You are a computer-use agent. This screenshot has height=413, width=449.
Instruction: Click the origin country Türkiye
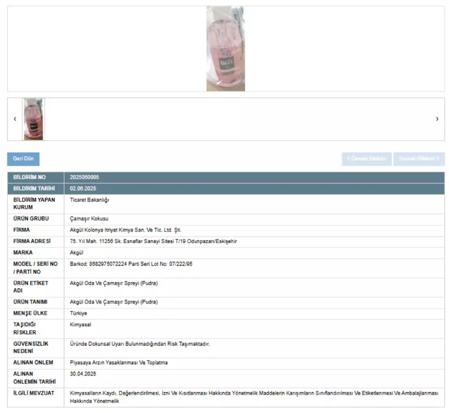click(x=79, y=313)
